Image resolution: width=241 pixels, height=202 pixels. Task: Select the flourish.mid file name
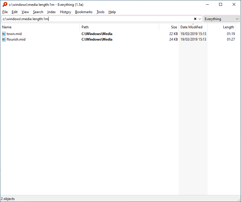point(16,39)
